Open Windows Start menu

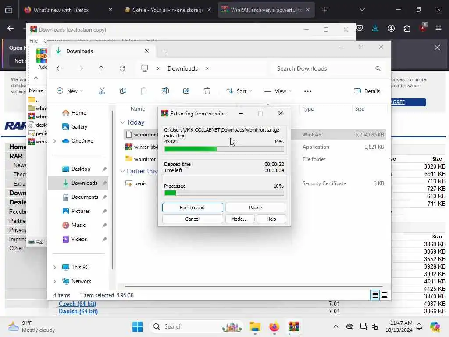click(x=137, y=326)
